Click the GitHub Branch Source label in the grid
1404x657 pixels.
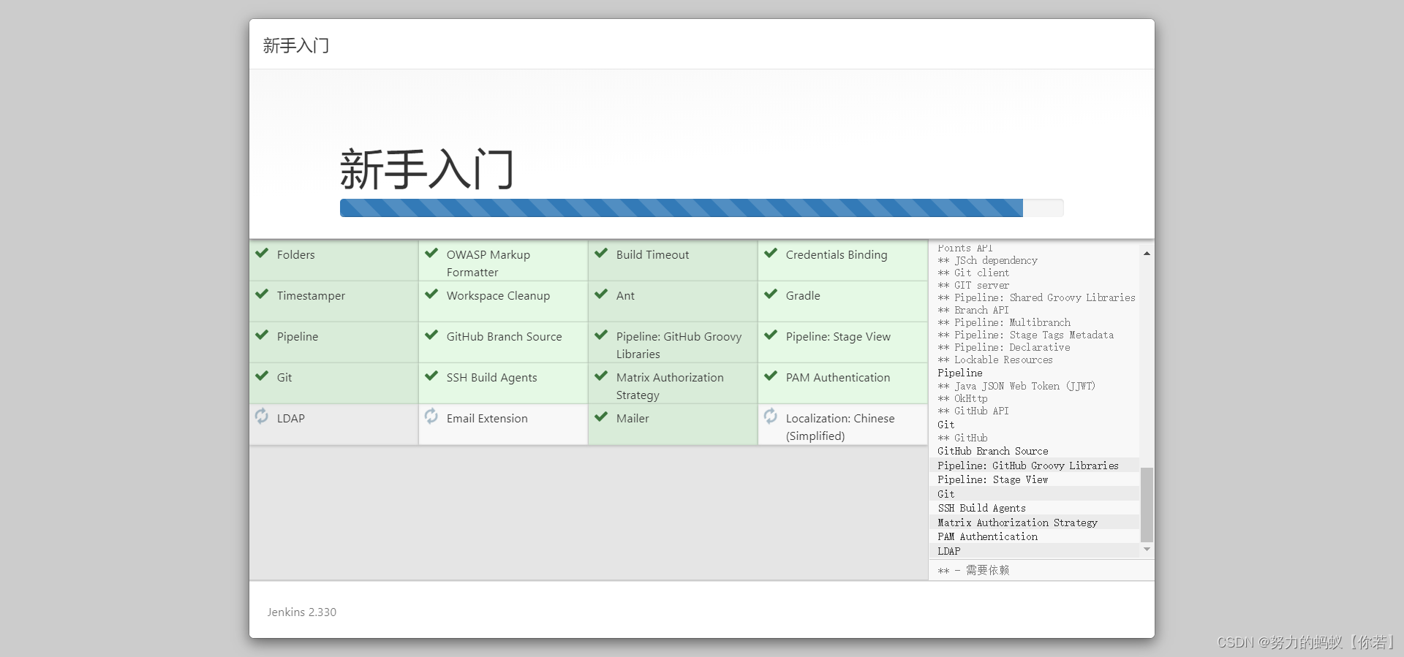(x=504, y=336)
